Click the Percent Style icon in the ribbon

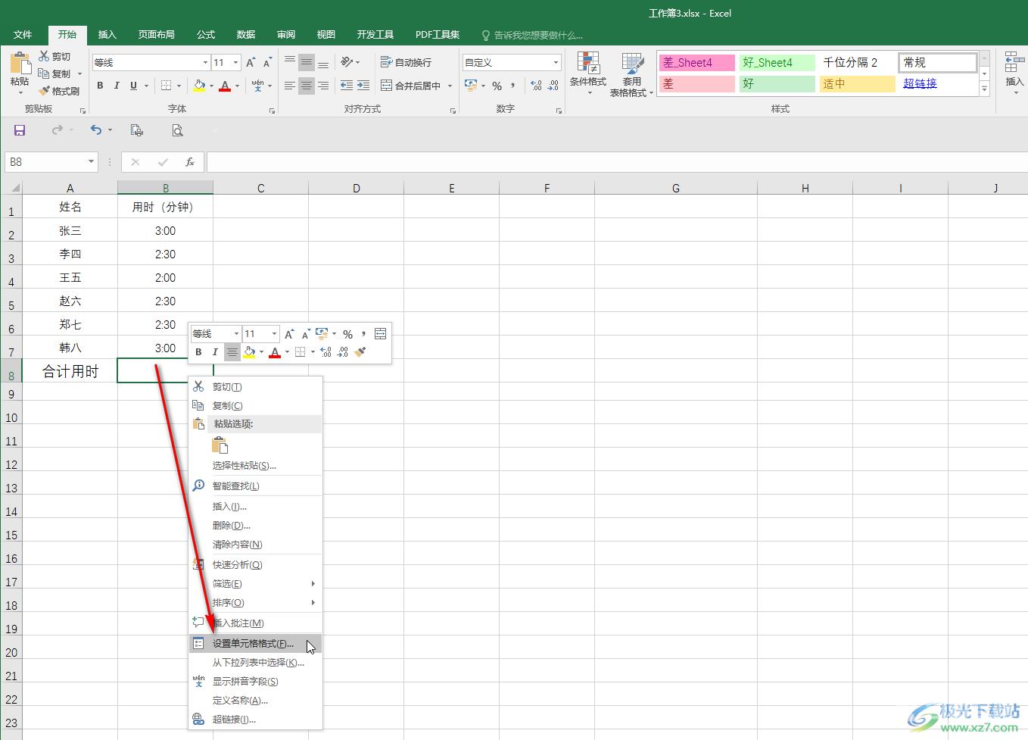(x=497, y=86)
